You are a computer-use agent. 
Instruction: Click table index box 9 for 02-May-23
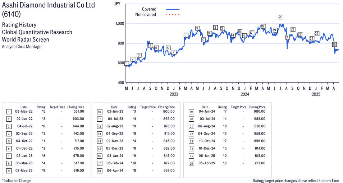tap(9, 171)
